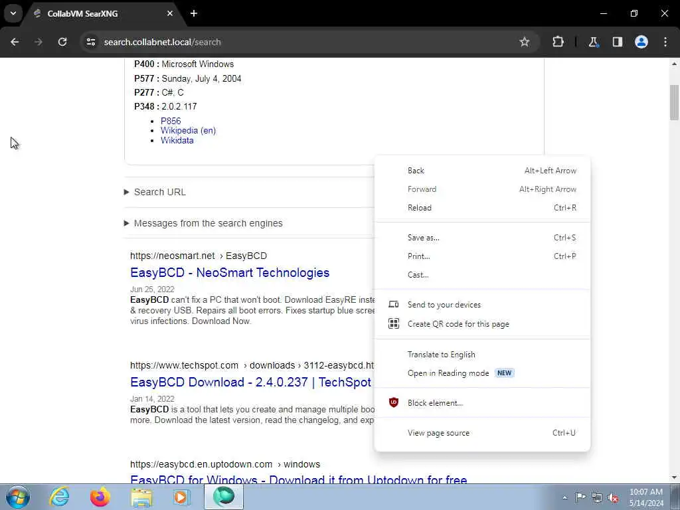Reload page using toolbar refresh icon
680x510 pixels.
(62, 42)
